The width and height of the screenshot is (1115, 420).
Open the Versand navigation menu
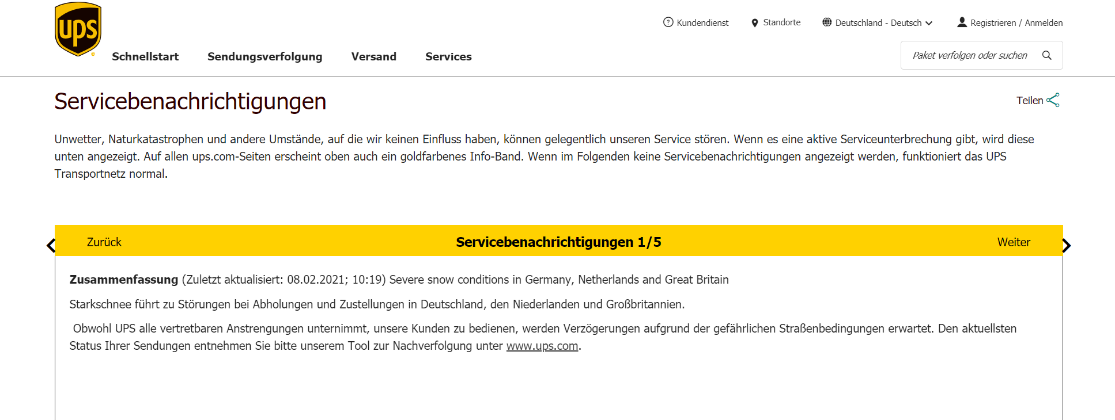tap(374, 56)
